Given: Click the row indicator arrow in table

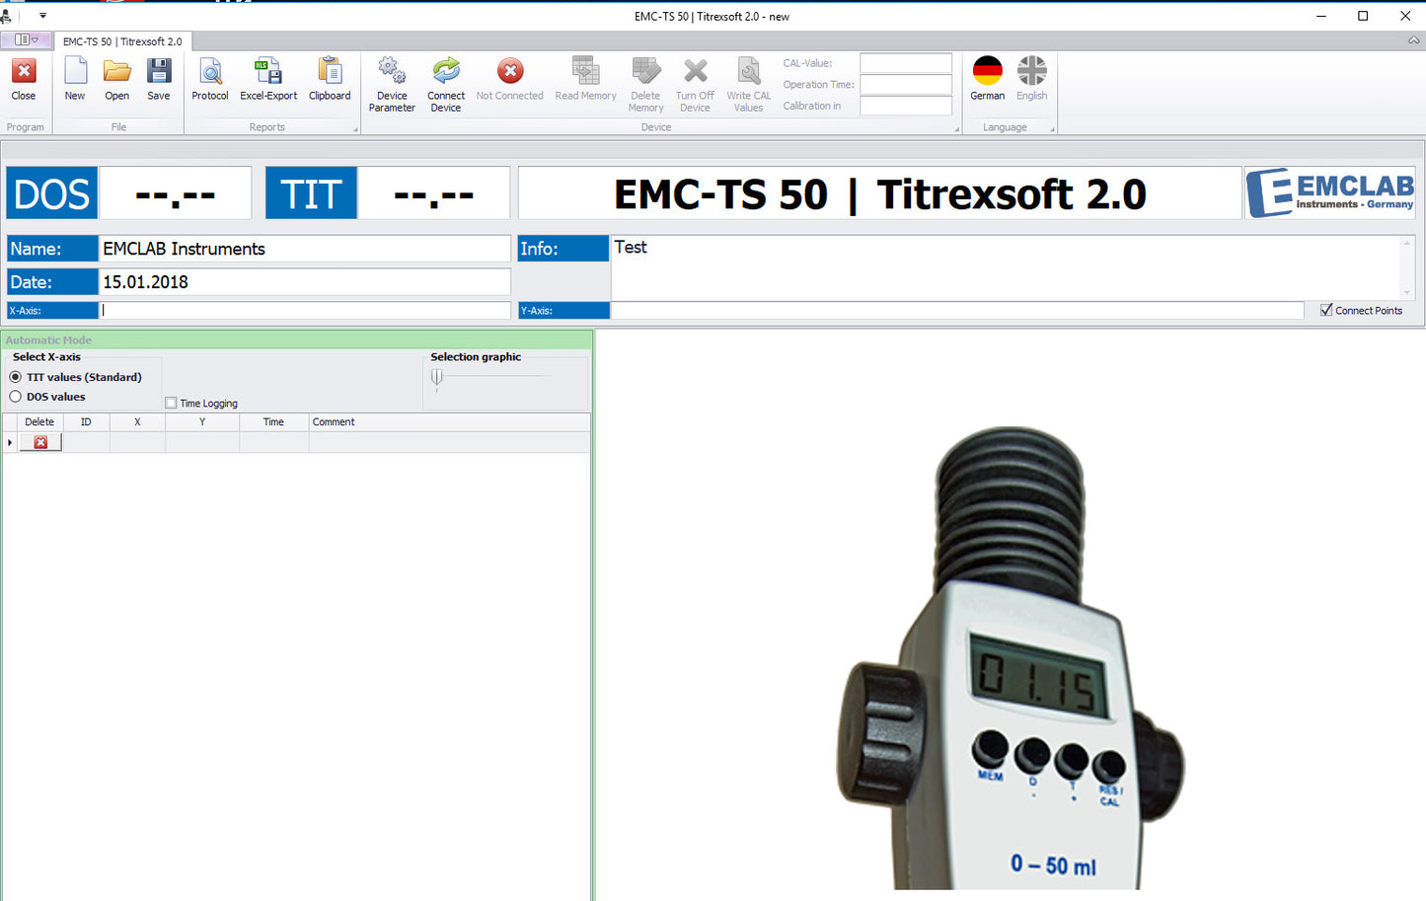Looking at the screenshot, I should (9, 442).
